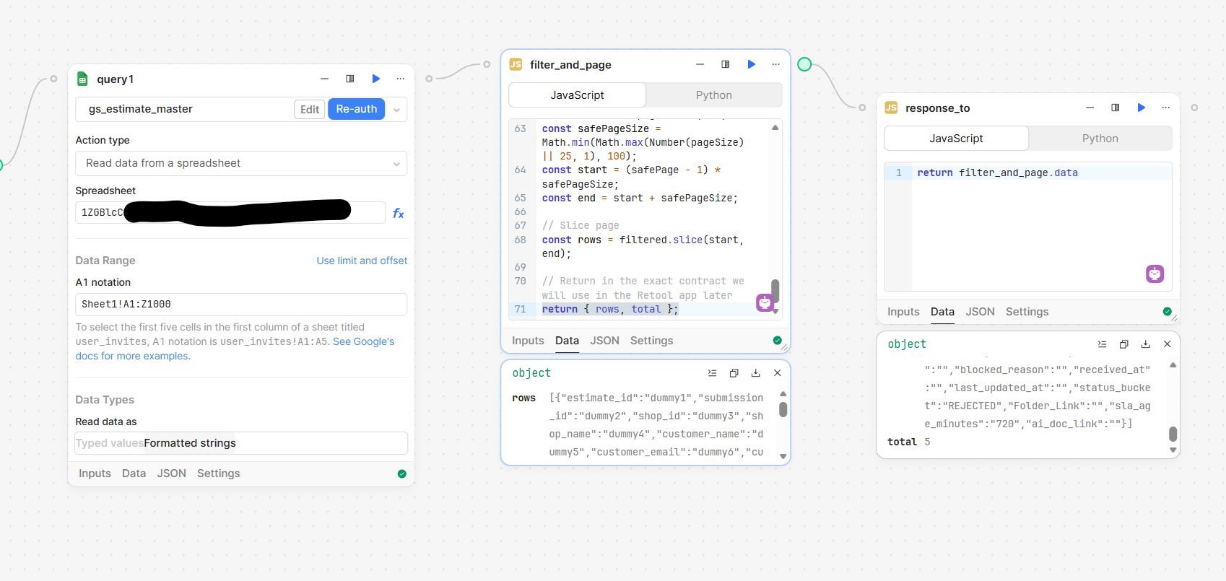Collapse the query1 block with minimize dash
This screenshot has width=1226, height=581.
[x=325, y=79]
